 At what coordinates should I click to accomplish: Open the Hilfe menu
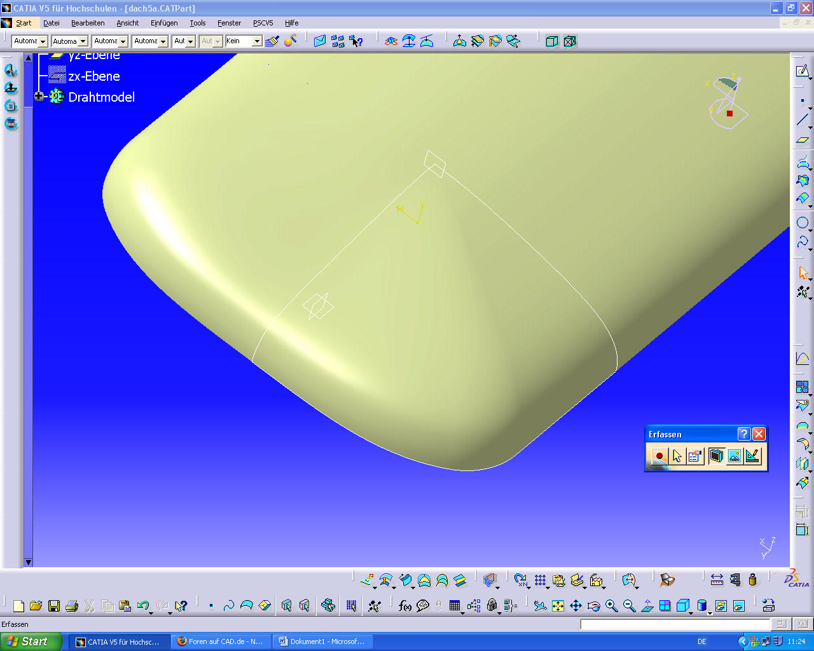click(292, 23)
